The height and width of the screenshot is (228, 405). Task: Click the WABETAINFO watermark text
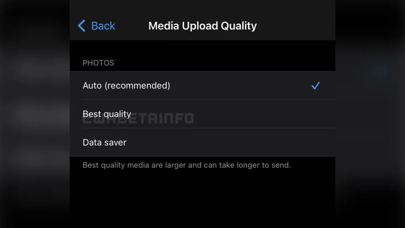138,118
